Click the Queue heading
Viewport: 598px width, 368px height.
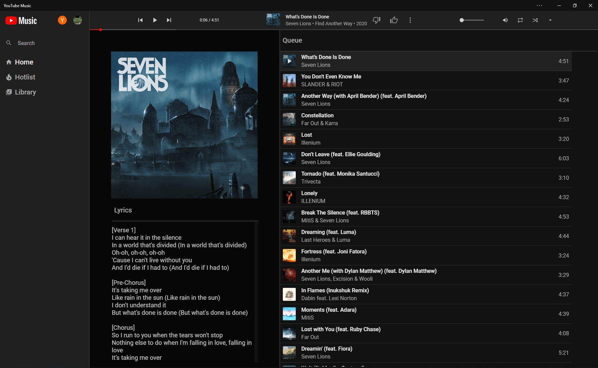pyautogui.click(x=292, y=40)
